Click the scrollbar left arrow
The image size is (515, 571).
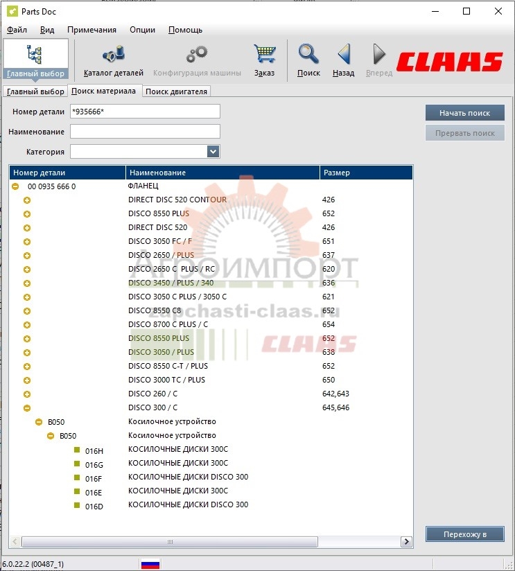[x=15, y=541]
